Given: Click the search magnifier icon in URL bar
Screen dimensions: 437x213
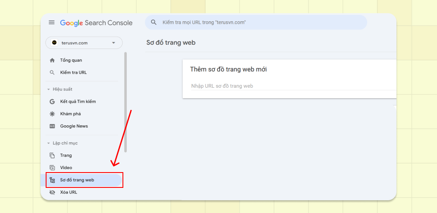Looking at the screenshot, I should click(x=154, y=22).
